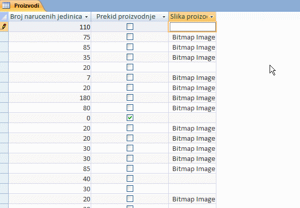Toggle the checkbox in the row with 180

(130, 98)
